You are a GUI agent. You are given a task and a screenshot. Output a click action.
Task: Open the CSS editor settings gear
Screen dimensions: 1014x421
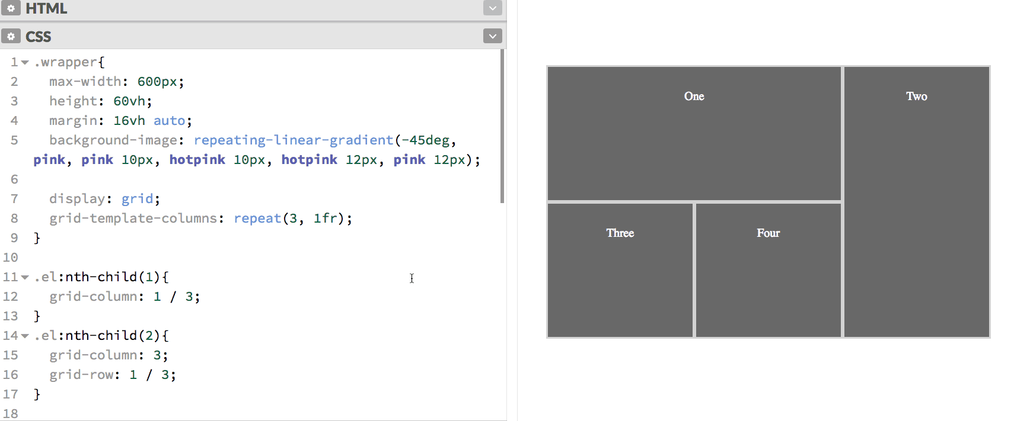(x=11, y=36)
